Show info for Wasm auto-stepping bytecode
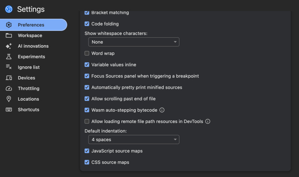This screenshot has width=299, height=177. (162, 110)
